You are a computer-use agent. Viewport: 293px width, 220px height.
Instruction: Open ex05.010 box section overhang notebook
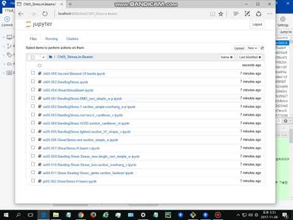[90, 164]
